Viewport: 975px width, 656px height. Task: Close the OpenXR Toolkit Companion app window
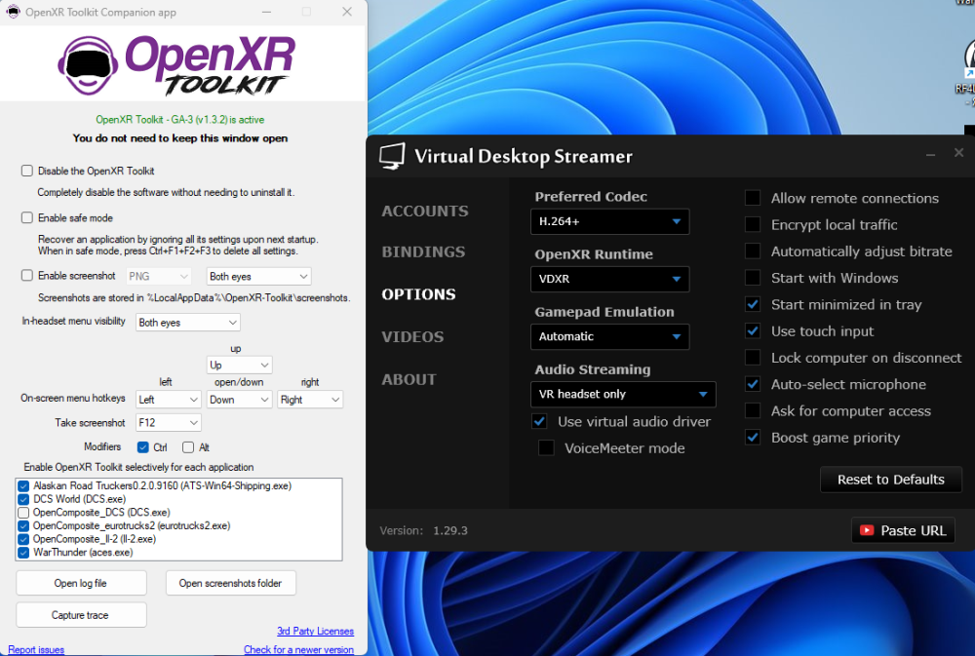(x=347, y=12)
